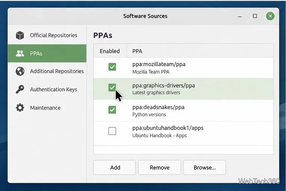The width and height of the screenshot is (286, 191).
Task: Disable the mozillateam PPA checkbox
Action: point(112,67)
